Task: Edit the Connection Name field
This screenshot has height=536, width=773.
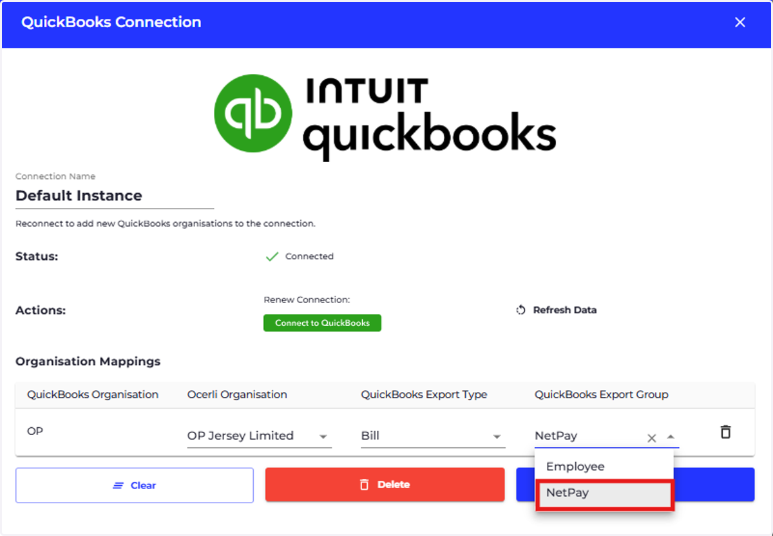Action: pos(115,196)
